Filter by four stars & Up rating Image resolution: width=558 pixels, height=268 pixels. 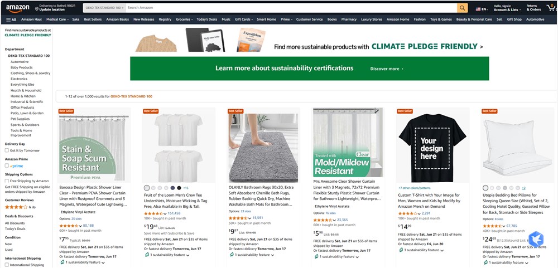[x=20, y=207]
